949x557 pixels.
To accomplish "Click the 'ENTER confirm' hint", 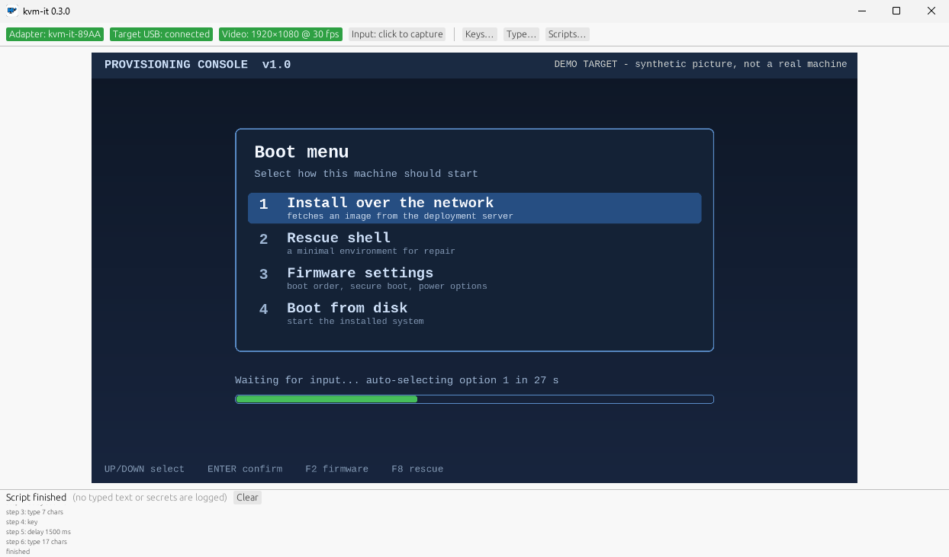I will click(x=245, y=469).
